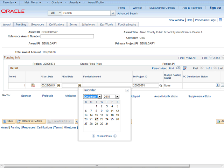
Task: Click the Detail grid Personalize link
Action: pyautogui.click(x=159, y=68)
